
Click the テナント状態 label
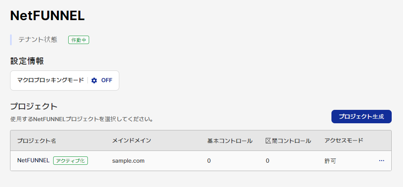click(x=38, y=40)
